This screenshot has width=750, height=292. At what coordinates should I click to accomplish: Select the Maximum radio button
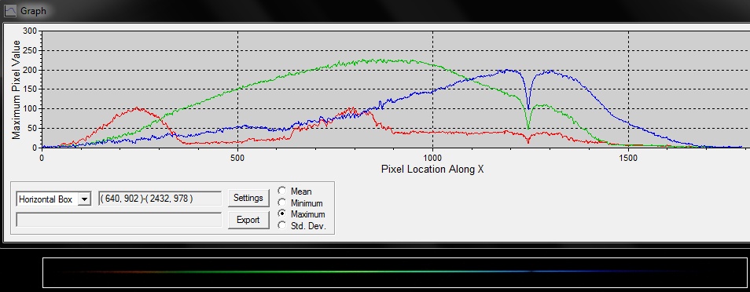282,214
